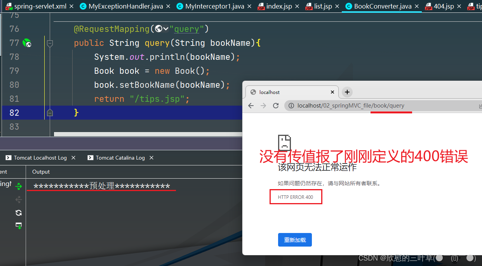Screen dimensions: 482x266
Task: Close the index.jsp tab
Action: [297, 7]
